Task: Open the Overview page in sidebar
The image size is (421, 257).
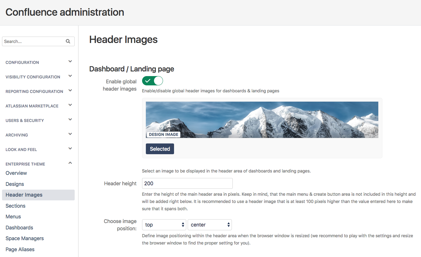Action: coord(16,173)
